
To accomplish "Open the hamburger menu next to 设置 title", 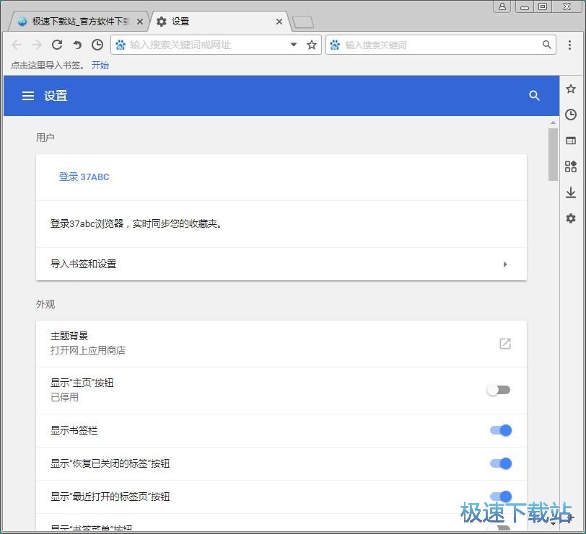I will pos(27,95).
